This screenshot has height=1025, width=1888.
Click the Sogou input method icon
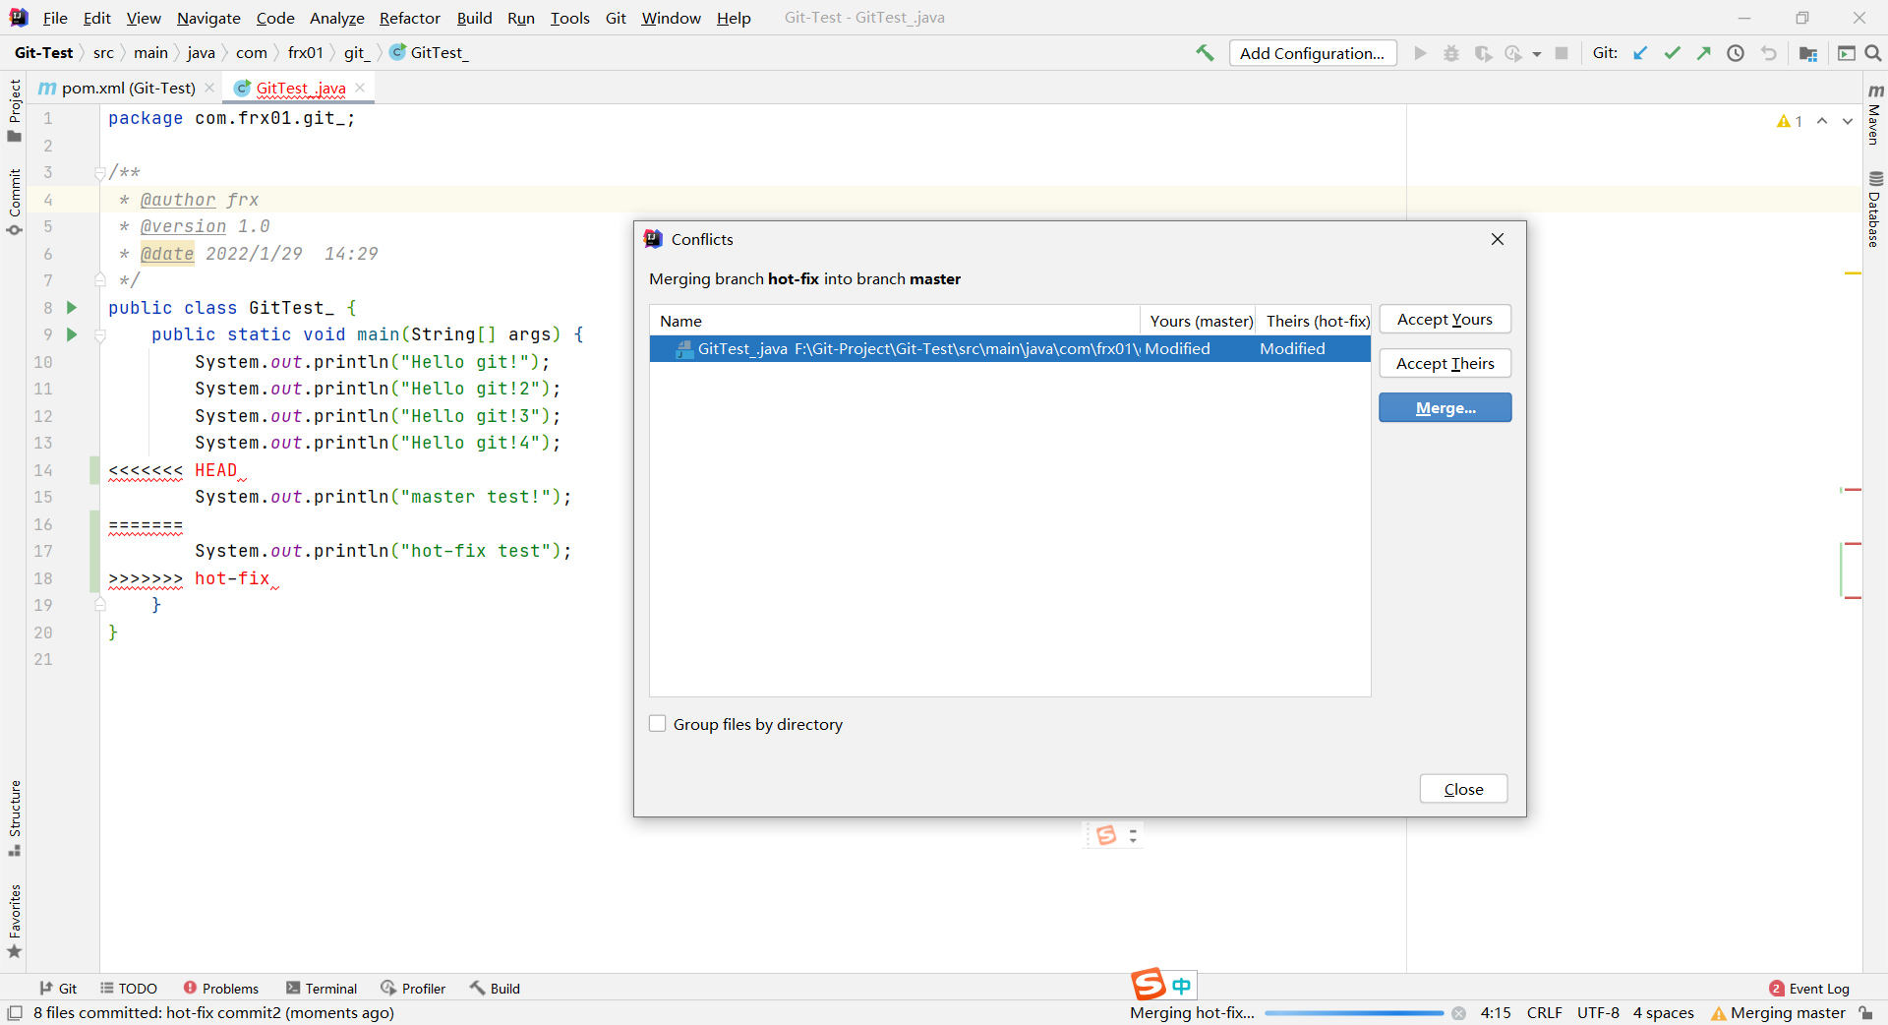tap(1148, 985)
